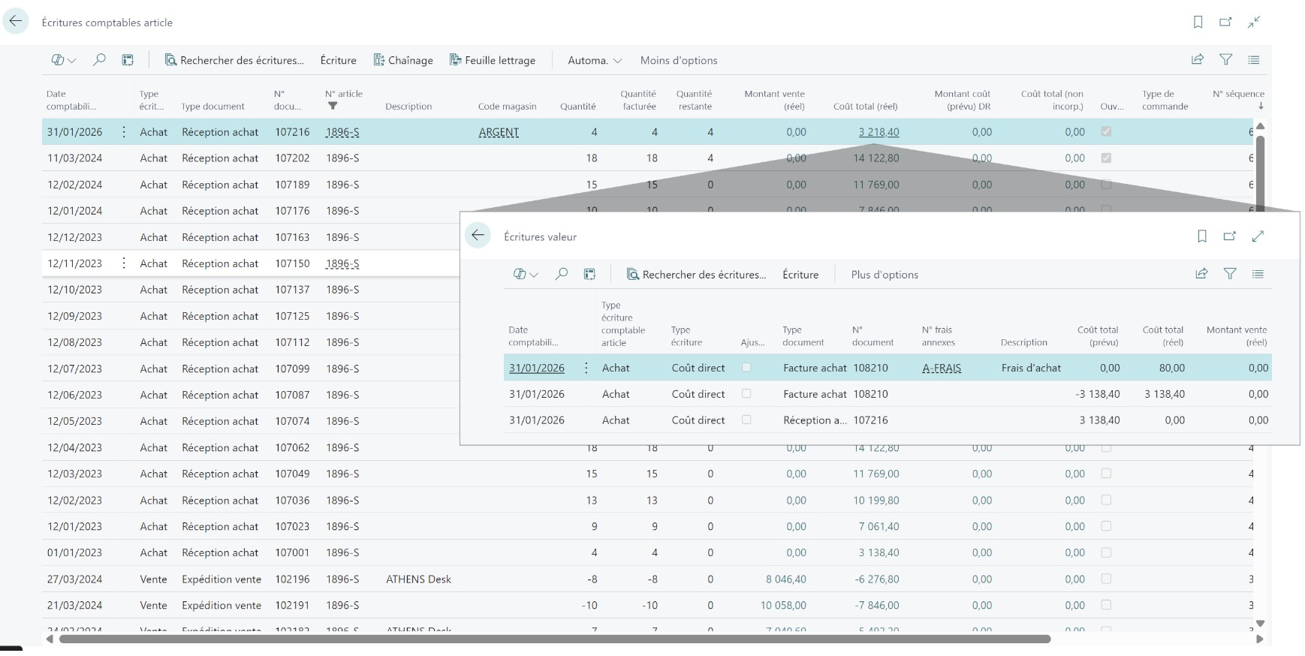Toggle the Ajustement checkbox in the Frais d'achat row
The height and width of the screenshot is (656, 1305).
[746, 368]
